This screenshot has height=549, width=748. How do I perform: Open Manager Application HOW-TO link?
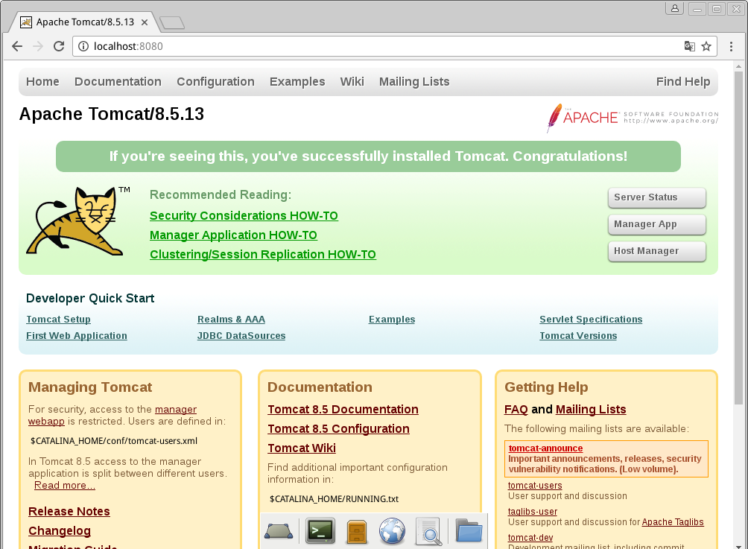(x=233, y=235)
